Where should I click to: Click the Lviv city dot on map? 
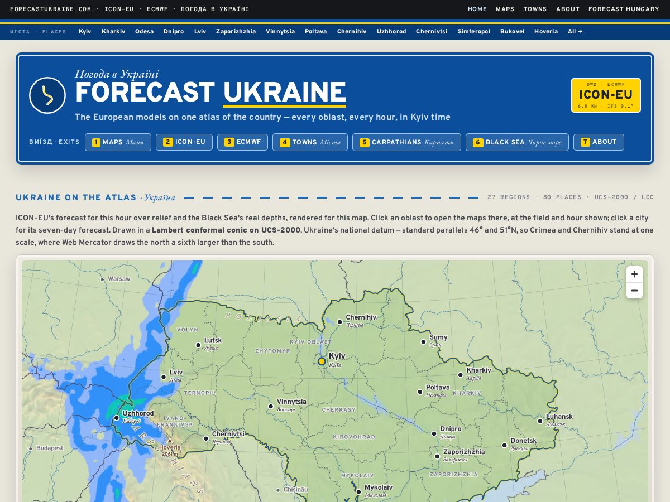(164, 377)
